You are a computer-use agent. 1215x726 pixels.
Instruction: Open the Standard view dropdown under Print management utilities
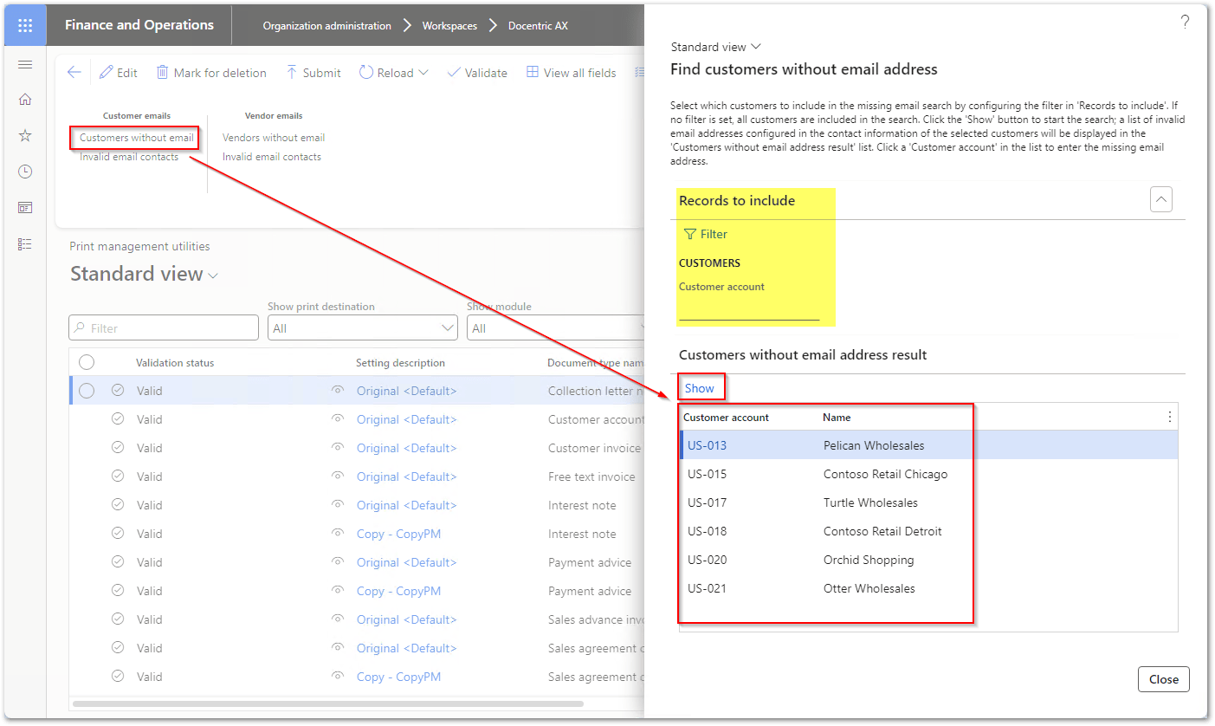pyautogui.click(x=144, y=274)
